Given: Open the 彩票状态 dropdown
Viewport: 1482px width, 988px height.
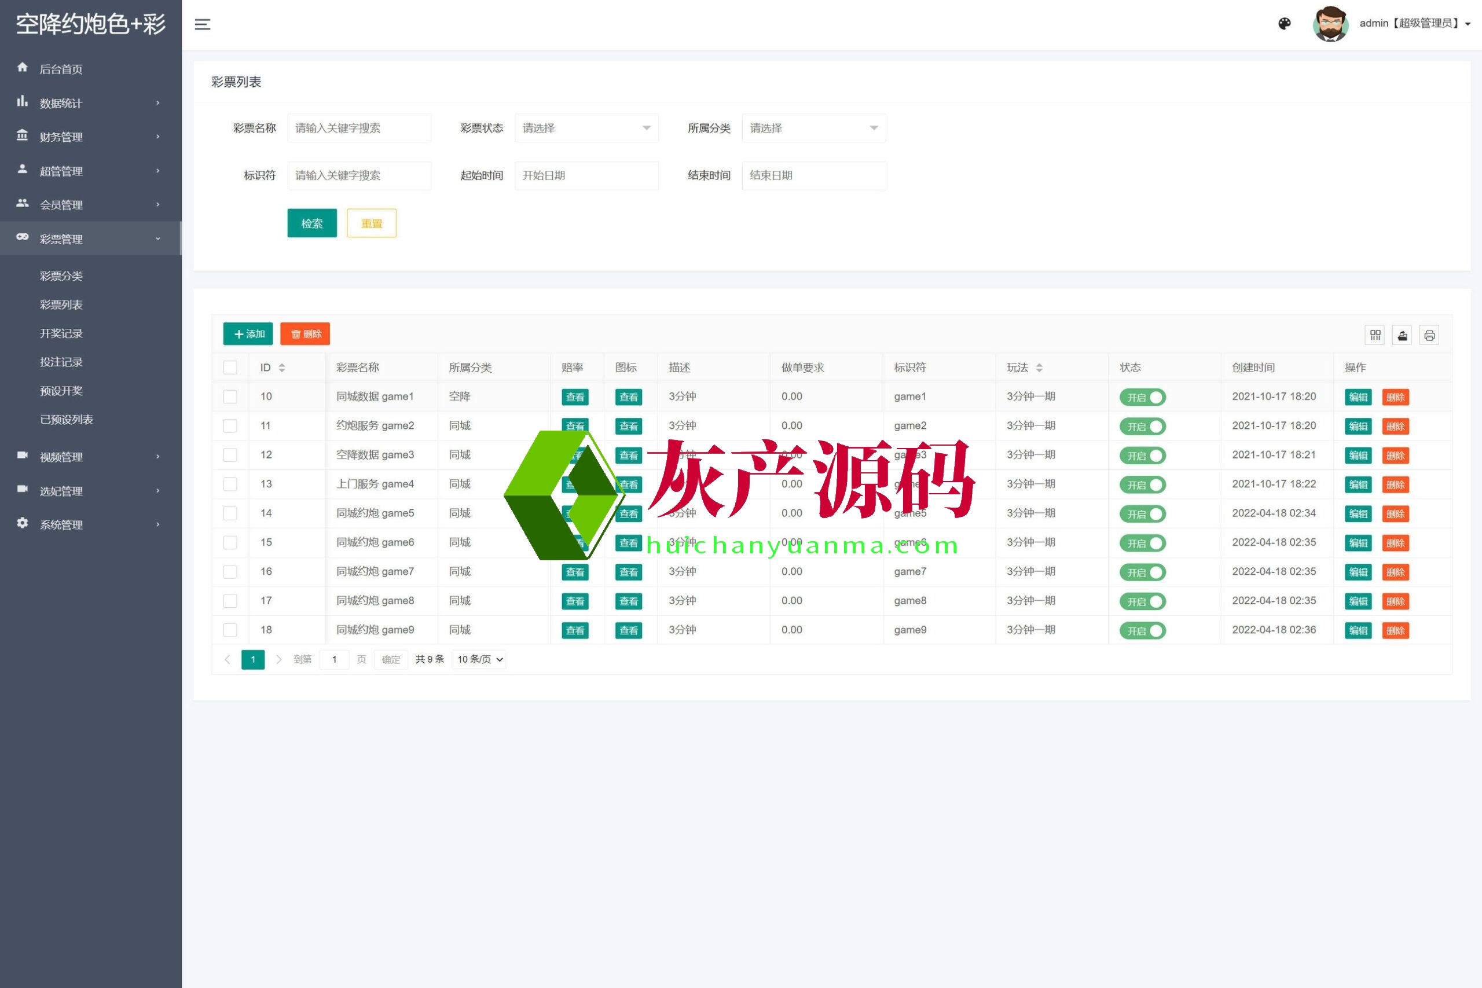Looking at the screenshot, I should click(x=586, y=128).
